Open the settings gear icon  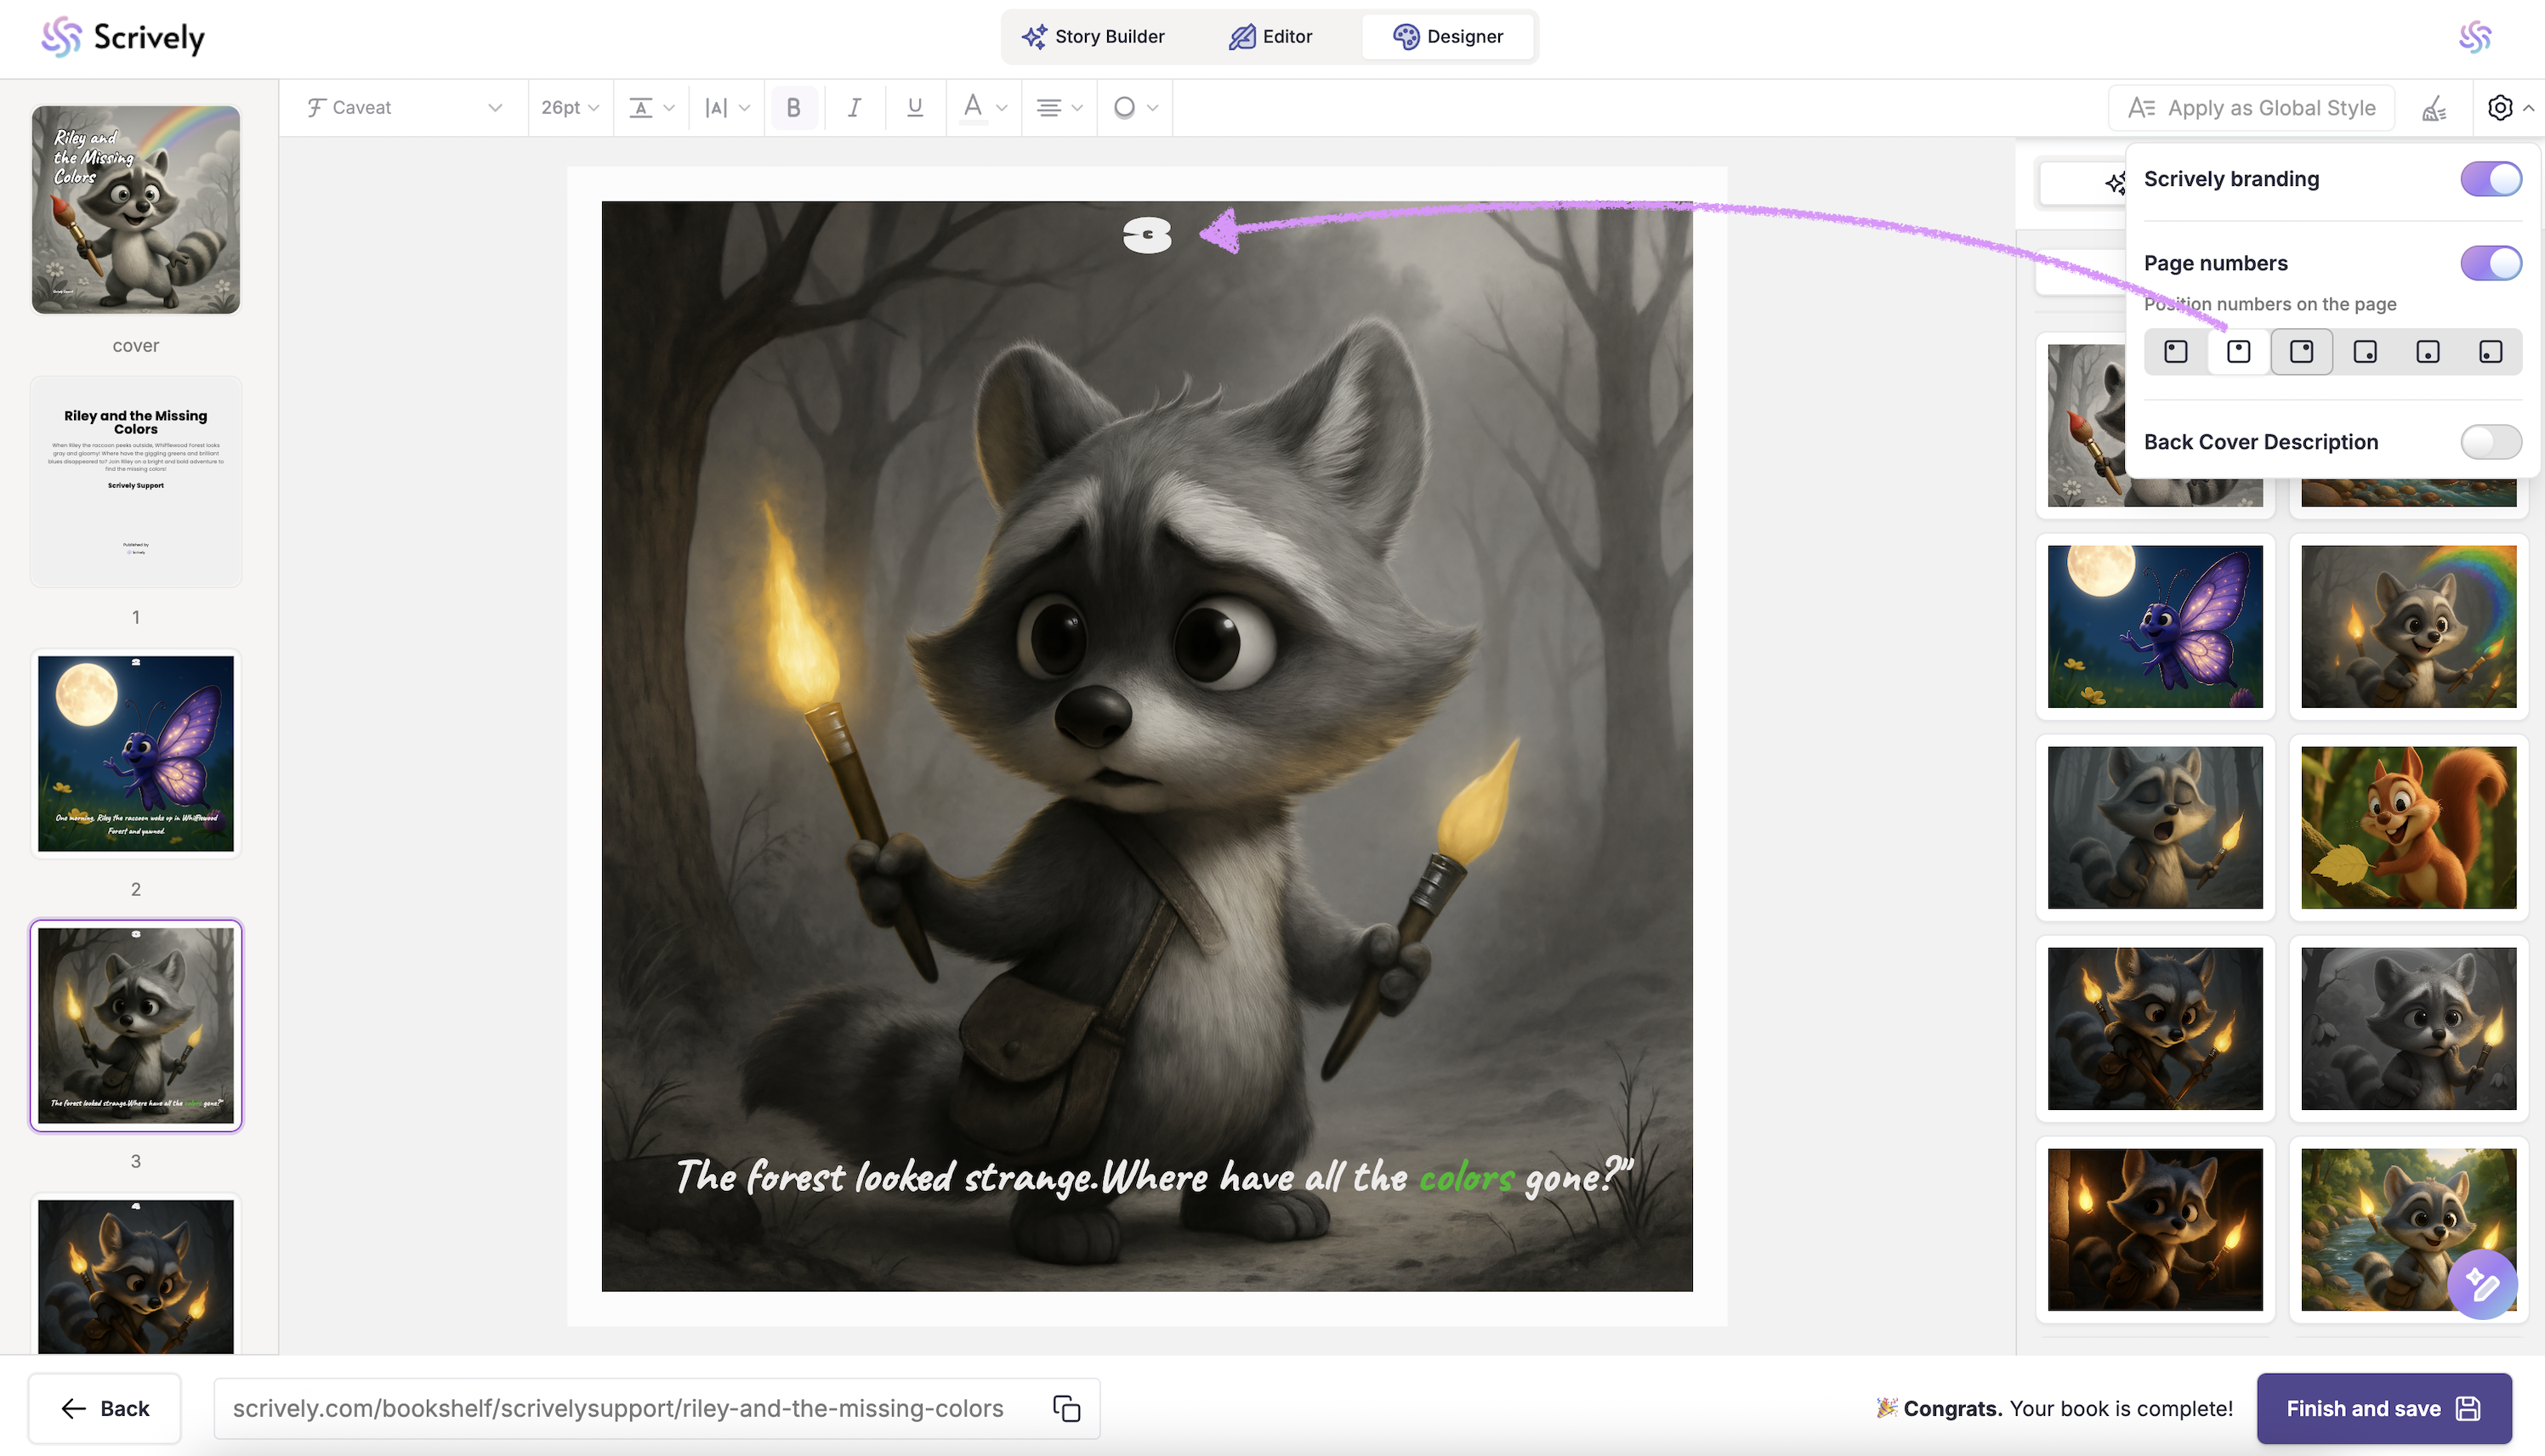[2500, 108]
